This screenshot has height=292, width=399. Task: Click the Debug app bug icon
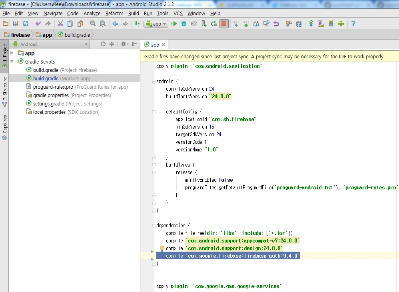click(184, 24)
